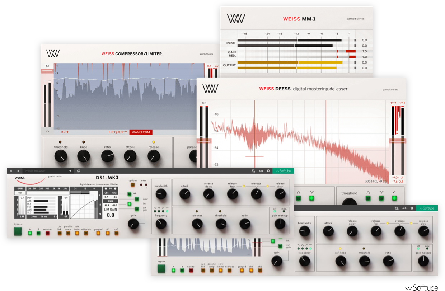Select the KNEE tab on the compressor display
This screenshot has width=445, height=291.
65,132
